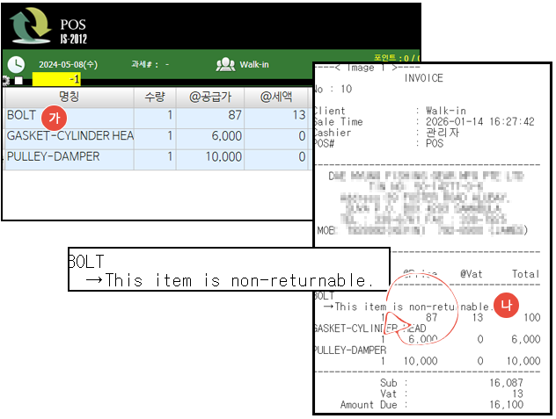Click cashier name 관리자 on receipt
This screenshot has width=556, height=419.
[x=443, y=133]
